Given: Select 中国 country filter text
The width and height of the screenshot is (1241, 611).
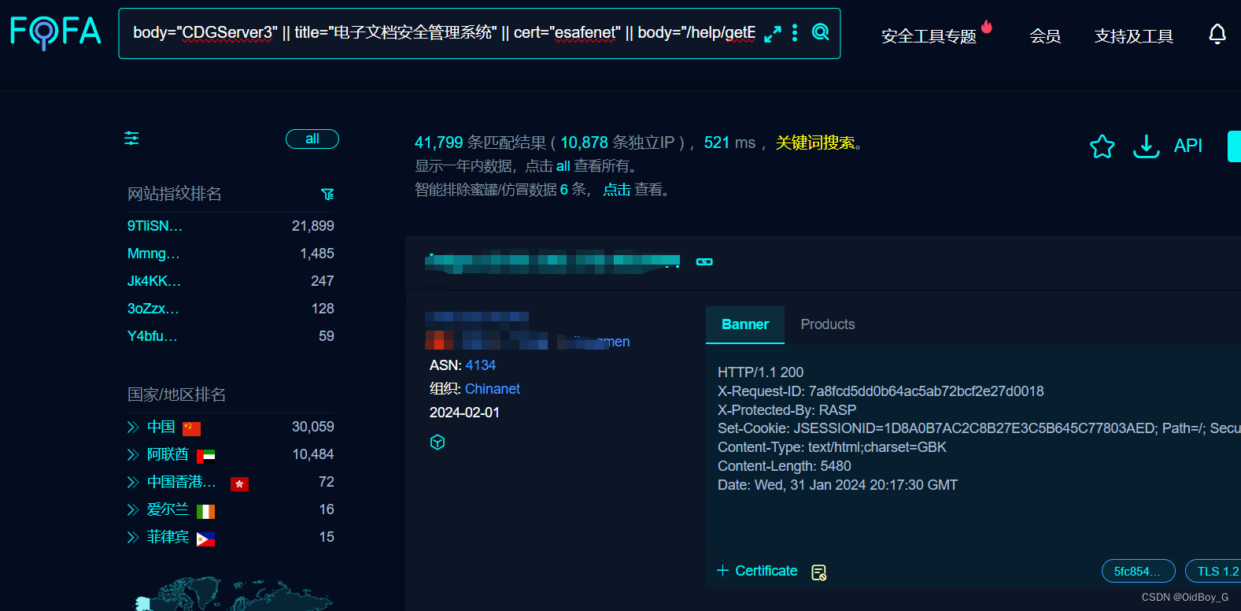Looking at the screenshot, I should click(161, 427).
